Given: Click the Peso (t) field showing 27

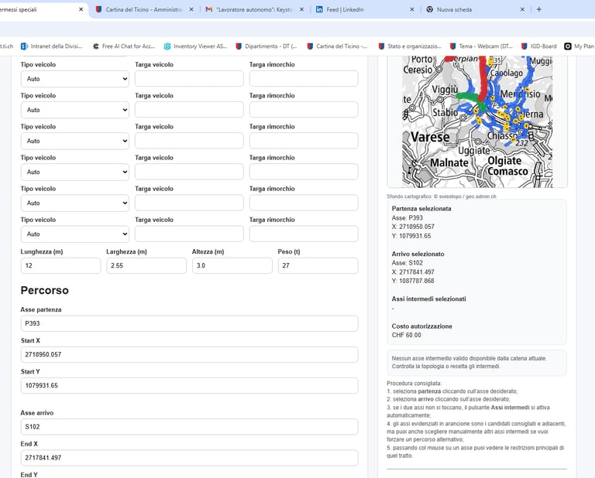Looking at the screenshot, I should (318, 265).
